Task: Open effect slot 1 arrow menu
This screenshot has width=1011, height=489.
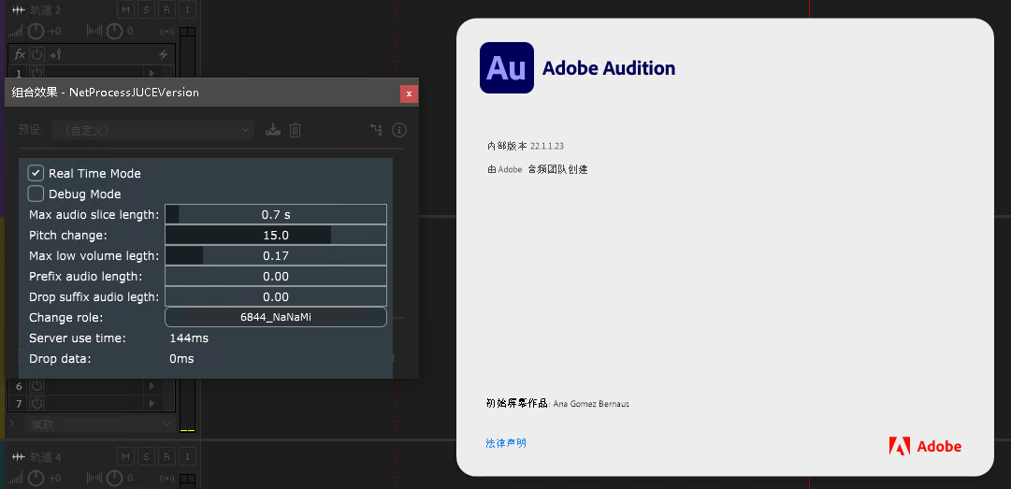Action: click(x=152, y=73)
